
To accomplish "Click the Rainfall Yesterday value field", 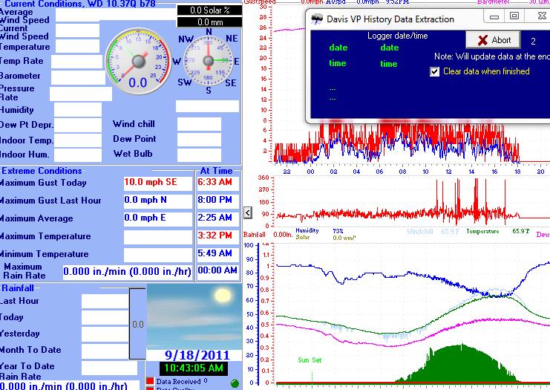I will (x=105, y=334).
